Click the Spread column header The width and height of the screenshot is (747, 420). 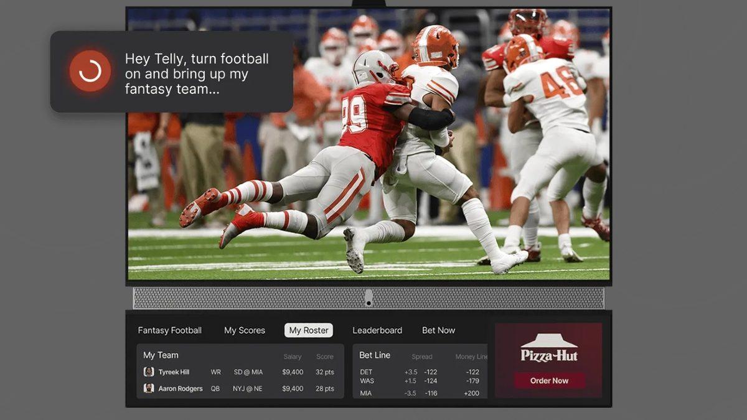tap(421, 357)
